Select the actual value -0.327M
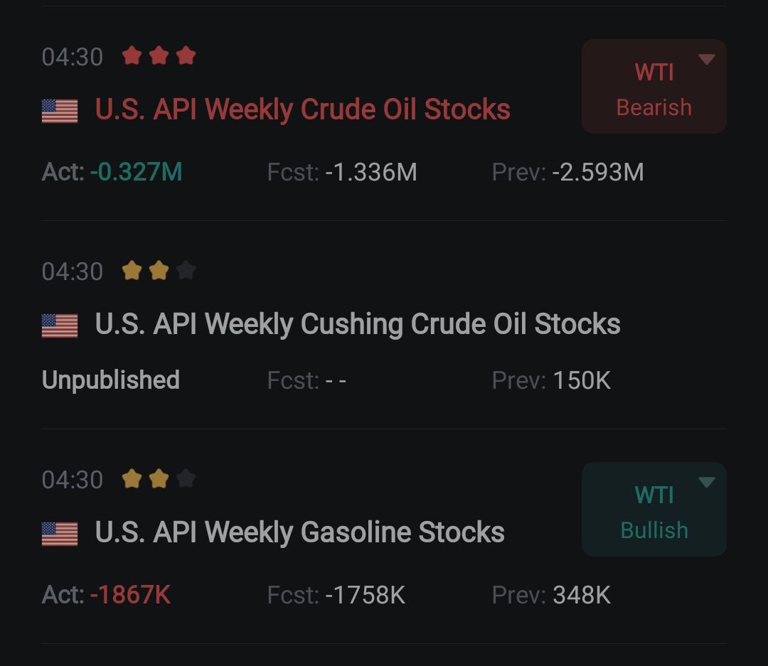The height and width of the screenshot is (666, 768). pos(136,172)
